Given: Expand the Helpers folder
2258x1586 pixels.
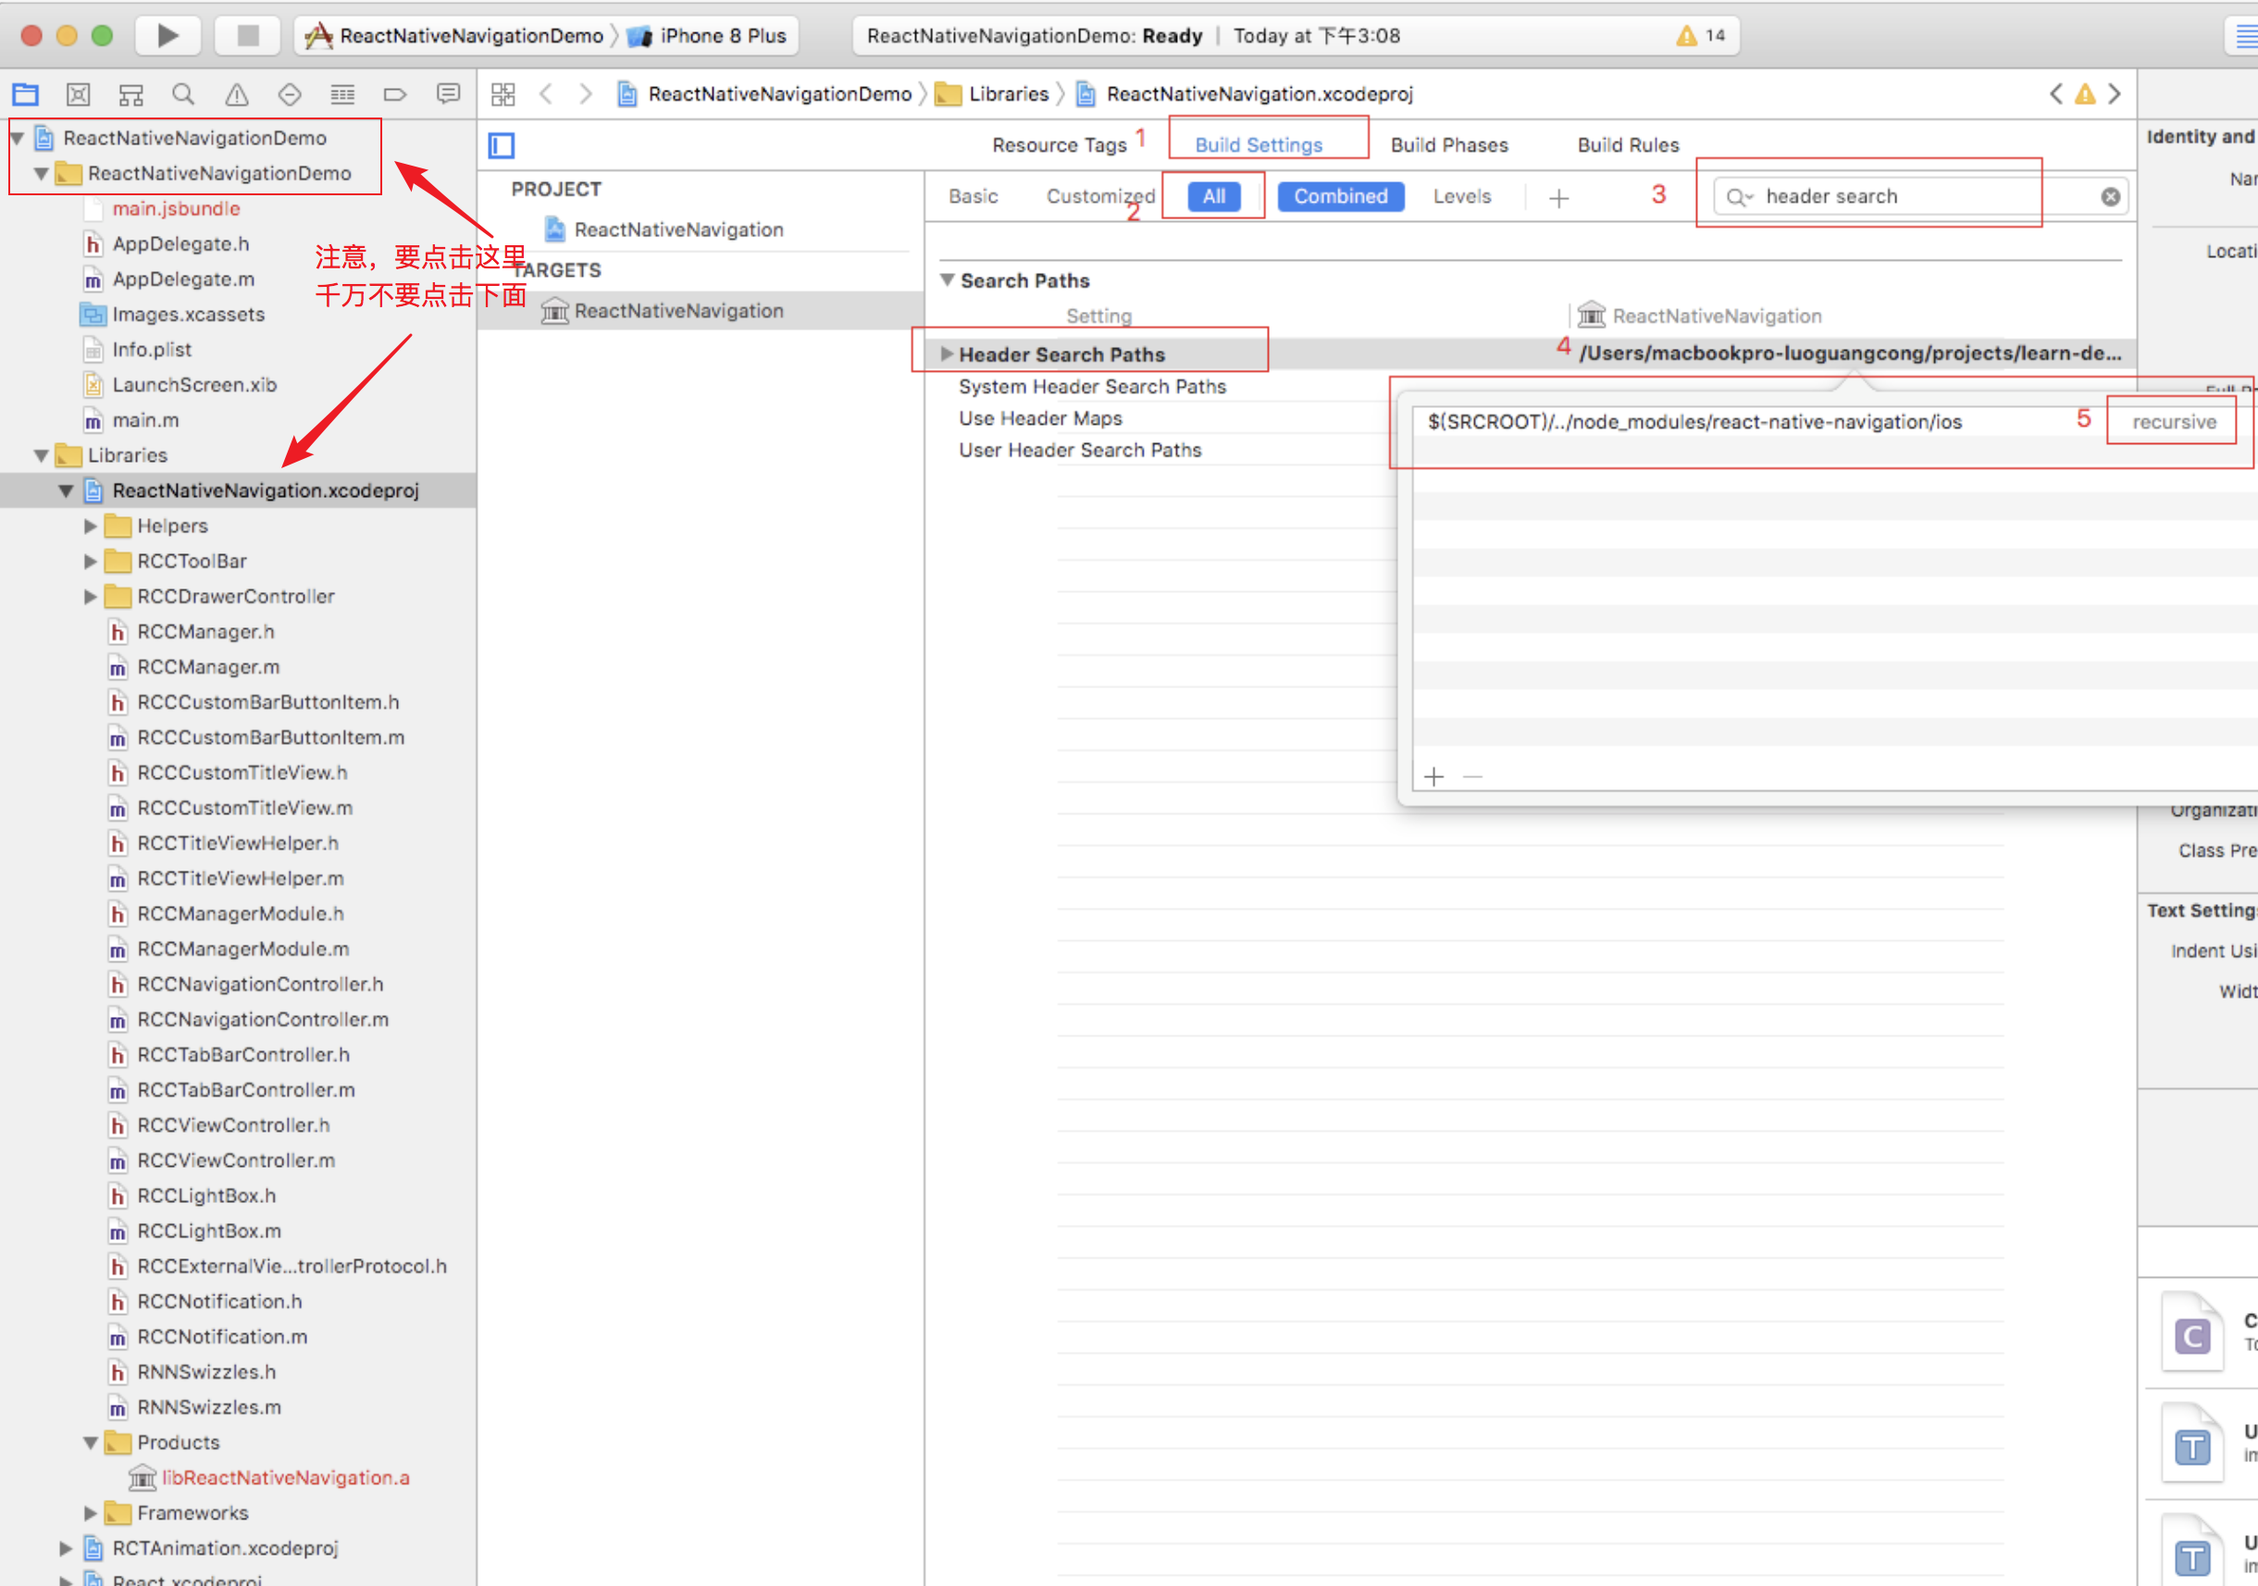Looking at the screenshot, I should [x=91, y=526].
